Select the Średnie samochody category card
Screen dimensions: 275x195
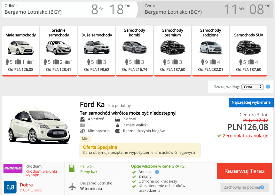coord(59,51)
